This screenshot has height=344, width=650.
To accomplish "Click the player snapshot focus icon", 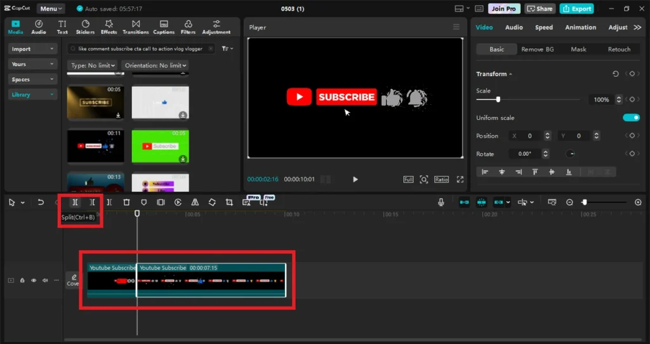I will click(423, 180).
